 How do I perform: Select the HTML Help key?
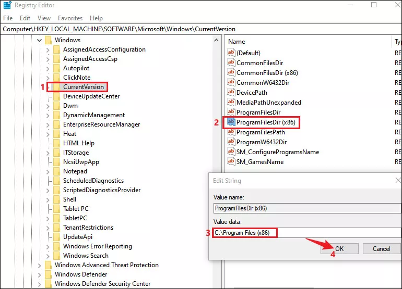[x=79, y=143]
